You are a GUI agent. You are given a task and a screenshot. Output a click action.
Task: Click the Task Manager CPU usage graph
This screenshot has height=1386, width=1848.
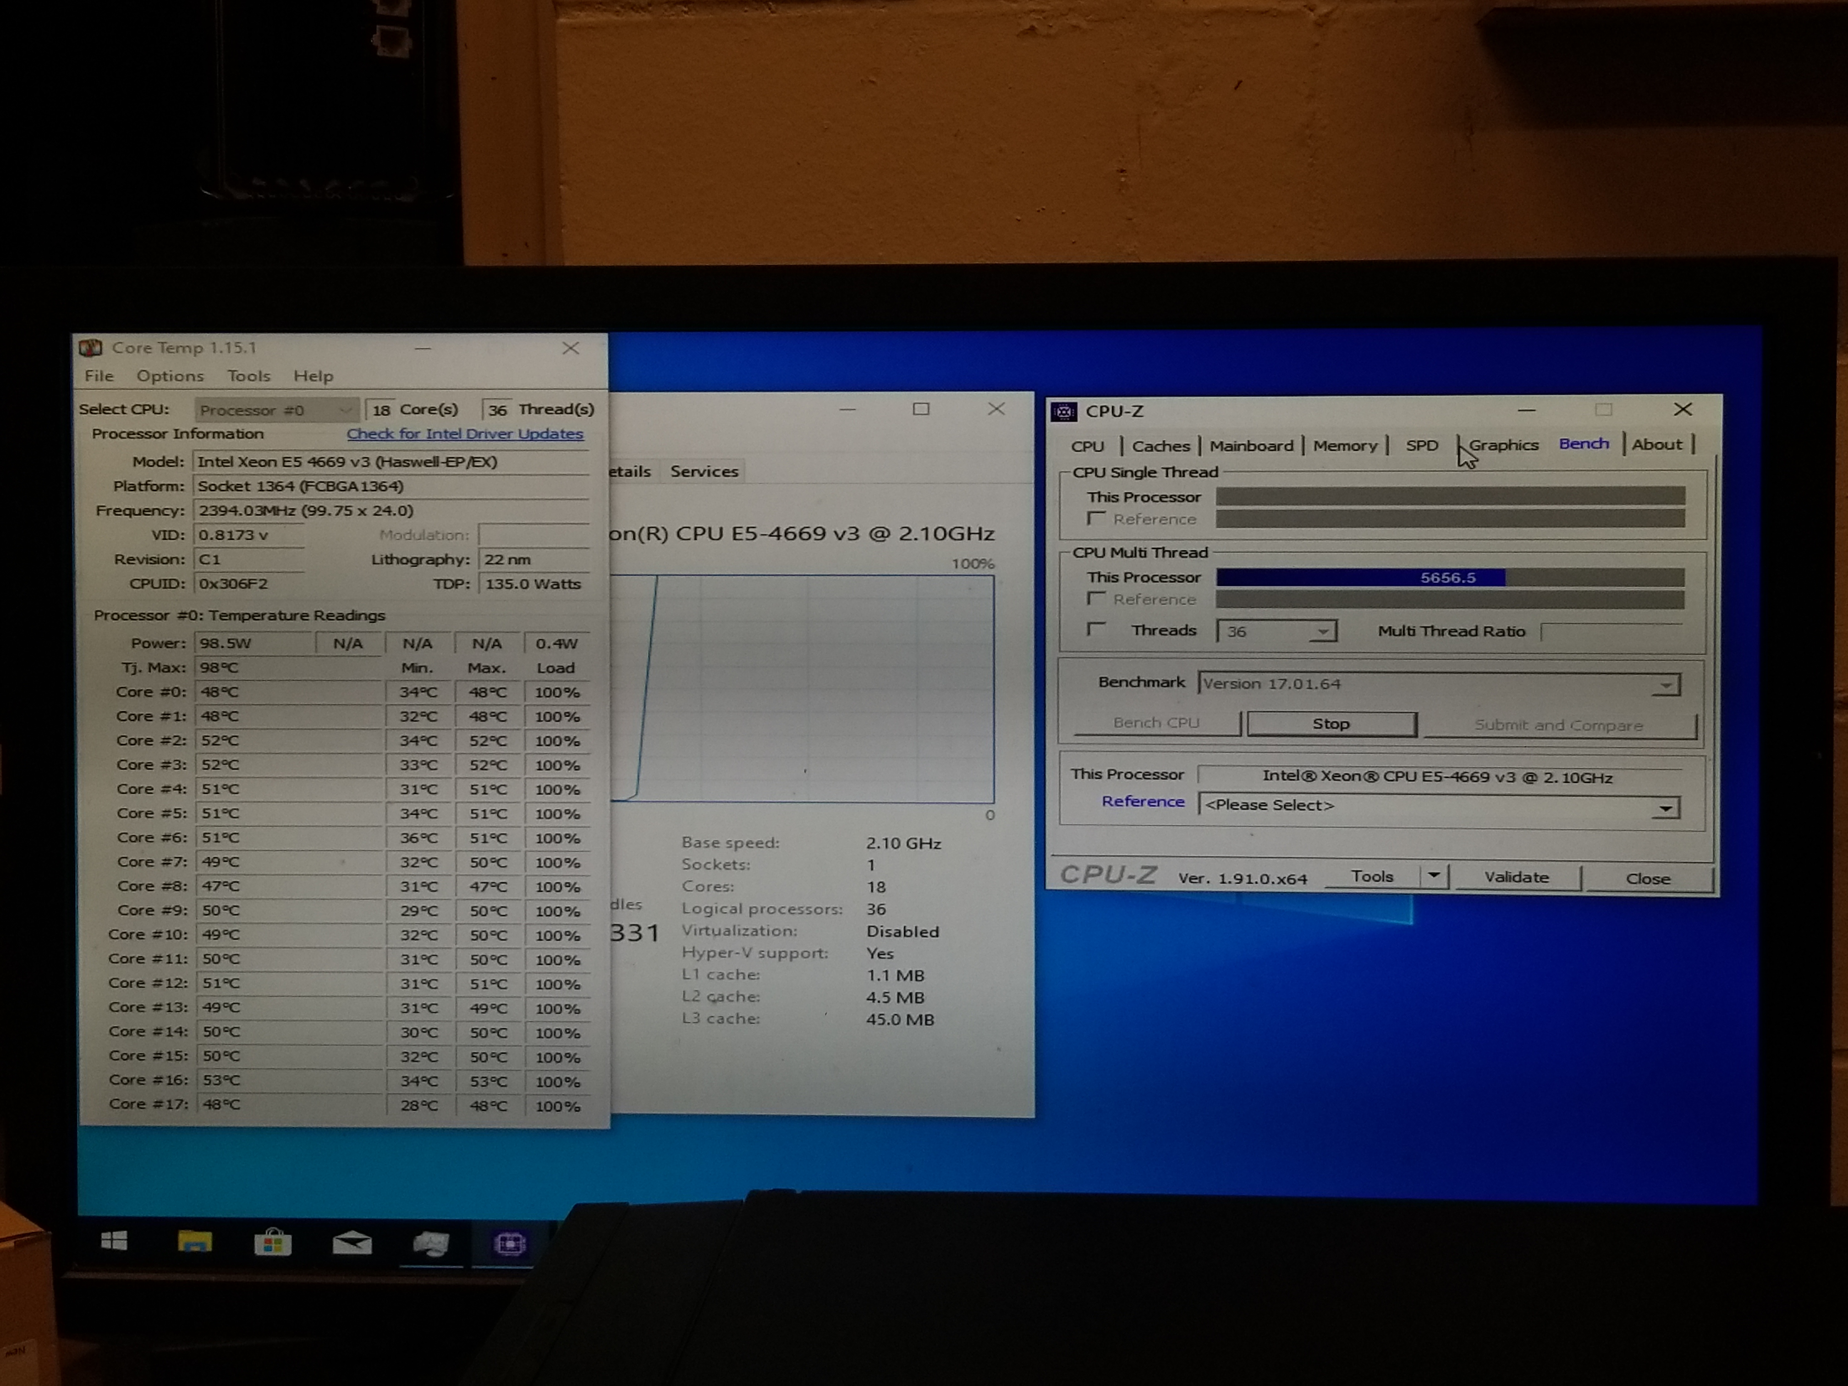(802, 689)
